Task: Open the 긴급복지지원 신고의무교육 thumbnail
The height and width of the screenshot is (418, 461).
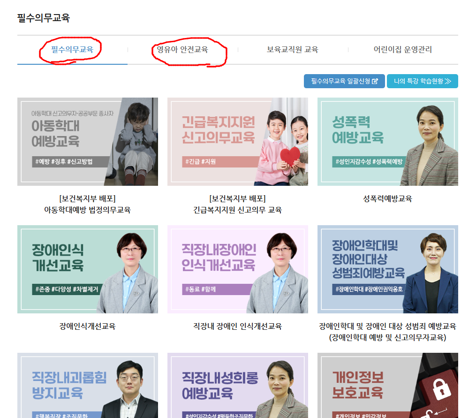Action: point(238,142)
